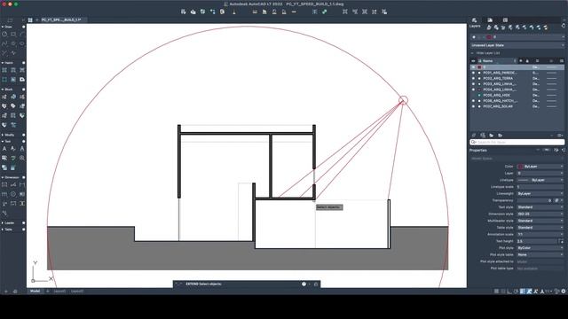Screen dimensions: 568x319
Task: Click the Layers palette tab icon
Action: [475, 20]
